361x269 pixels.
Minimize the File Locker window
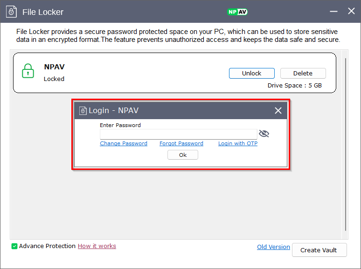pyautogui.click(x=333, y=12)
